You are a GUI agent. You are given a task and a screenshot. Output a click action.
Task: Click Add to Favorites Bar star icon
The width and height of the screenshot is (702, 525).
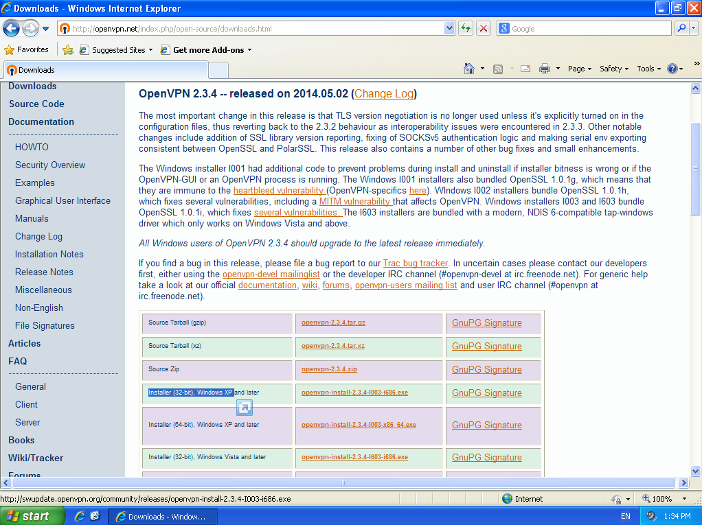68,49
